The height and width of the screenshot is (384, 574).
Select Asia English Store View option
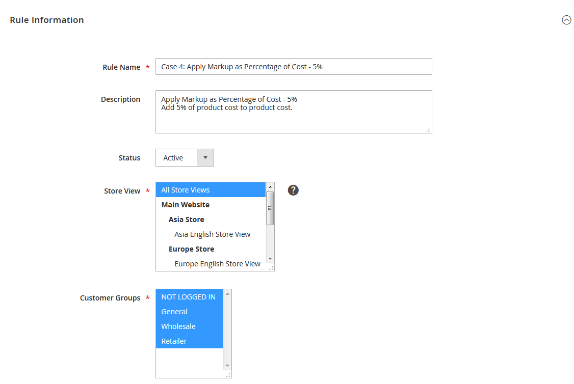tap(212, 234)
